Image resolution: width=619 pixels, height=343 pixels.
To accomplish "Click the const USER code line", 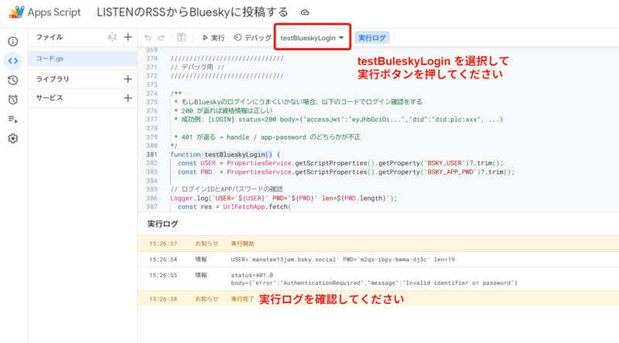I will tap(340, 163).
